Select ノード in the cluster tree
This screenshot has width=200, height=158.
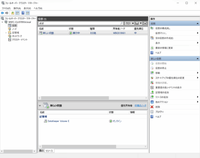point(14,29)
